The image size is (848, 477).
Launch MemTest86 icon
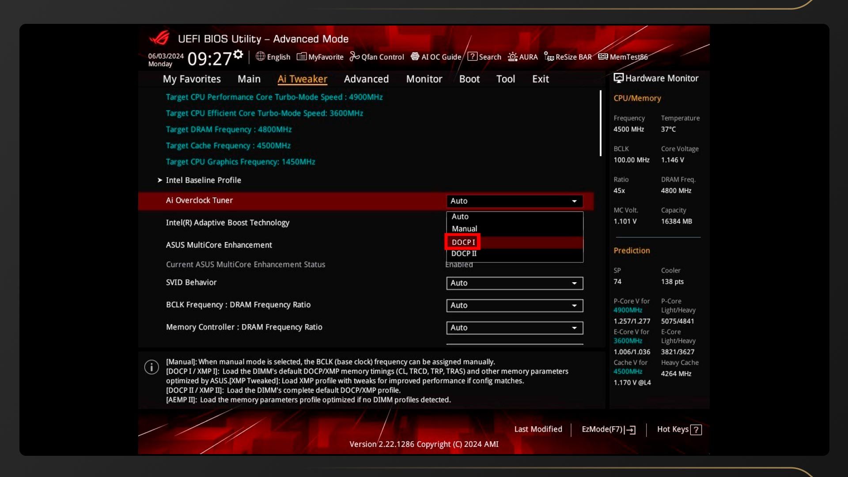click(603, 57)
